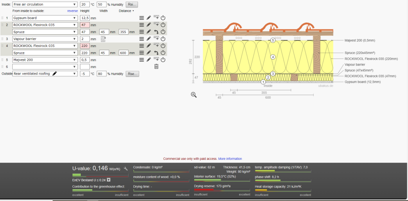
Task: Click the Gypsum board height field 12,5
Action: click(84, 18)
